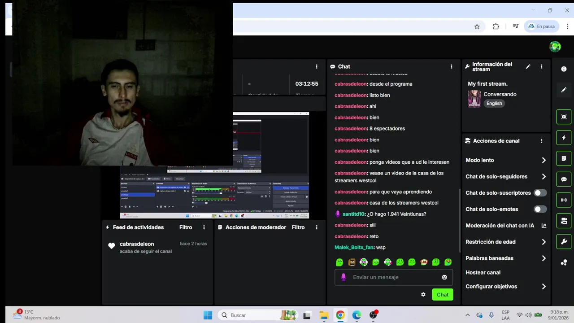Image resolution: width=574 pixels, height=323 pixels.
Task: Open the Acciones de moderador three-dot menu
Action: point(317,227)
